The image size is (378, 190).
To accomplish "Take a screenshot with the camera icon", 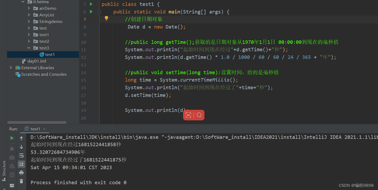I will [x=12, y=157].
